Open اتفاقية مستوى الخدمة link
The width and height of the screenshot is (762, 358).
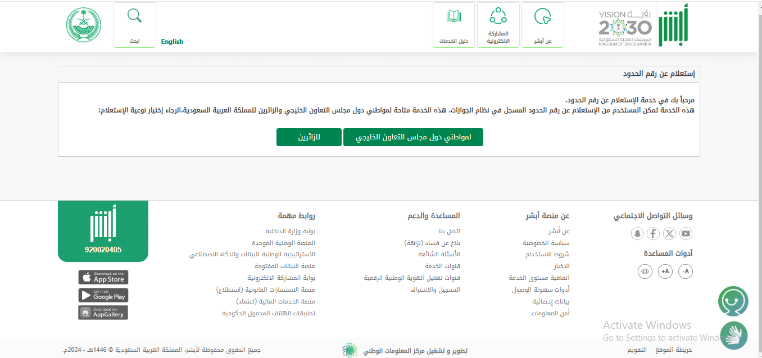click(539, 278)
